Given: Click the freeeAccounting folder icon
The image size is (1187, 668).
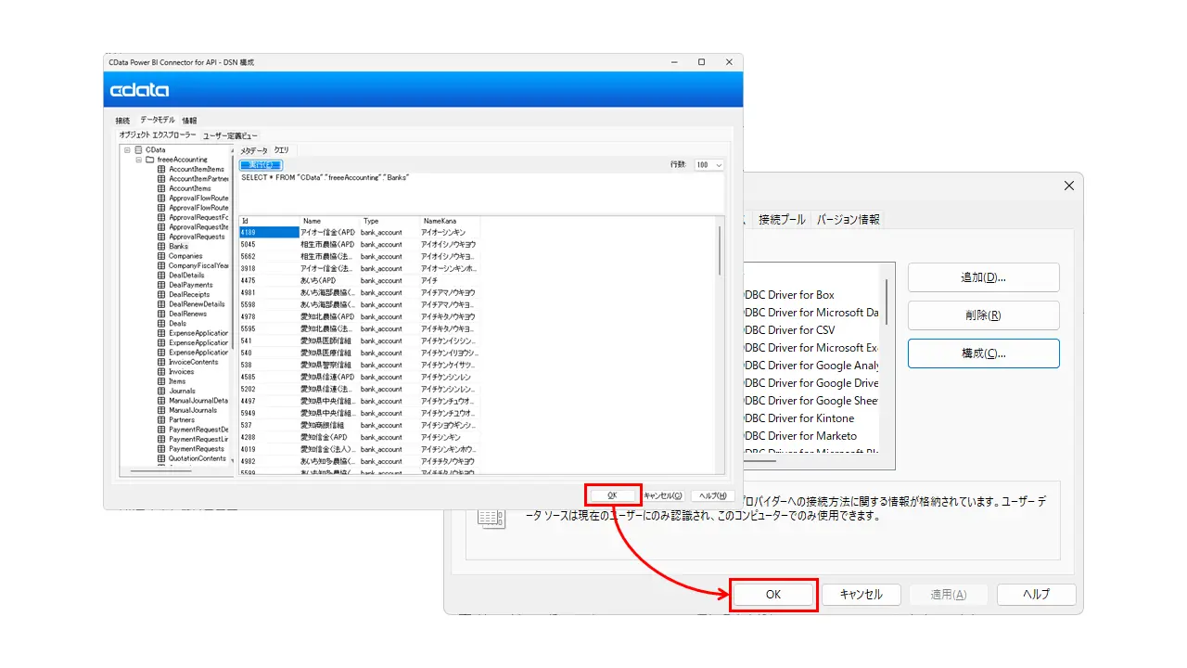Looking at the screenshot, I should click(x=150, y=160).
